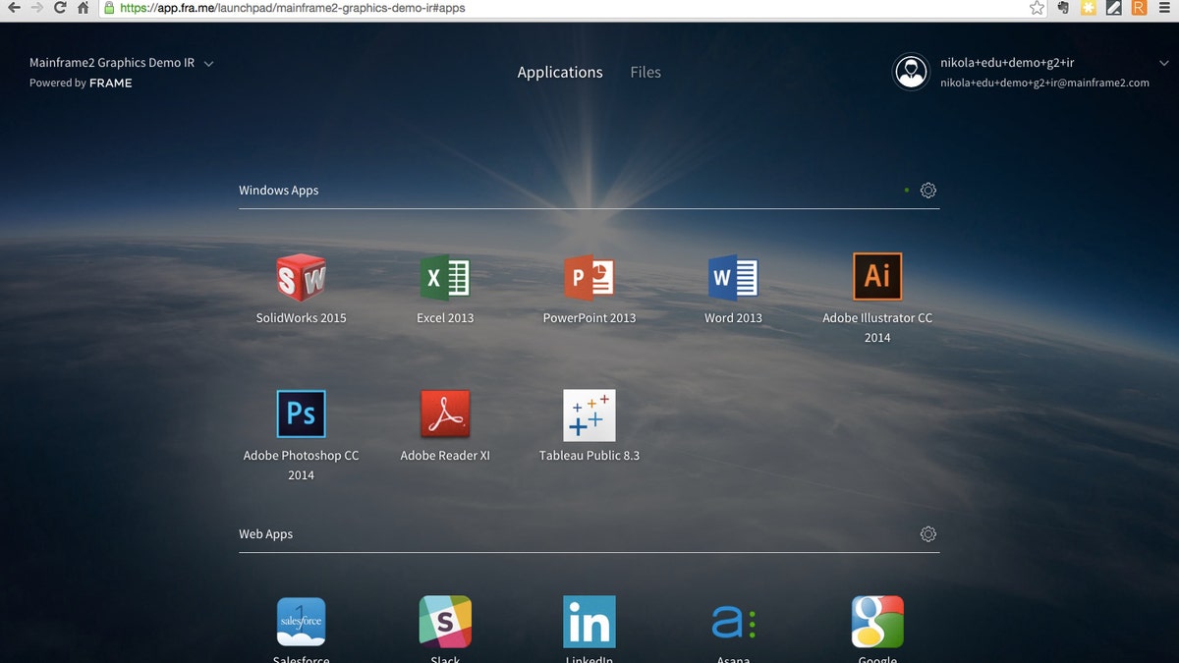The width and height of the screenshot is (1179, 663).
Task: Click the orange R browser extension icon
Action: click(x=1140, y=8)
